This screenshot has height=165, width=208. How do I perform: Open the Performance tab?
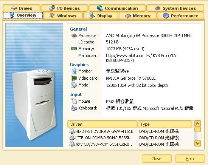coord(180,15)
